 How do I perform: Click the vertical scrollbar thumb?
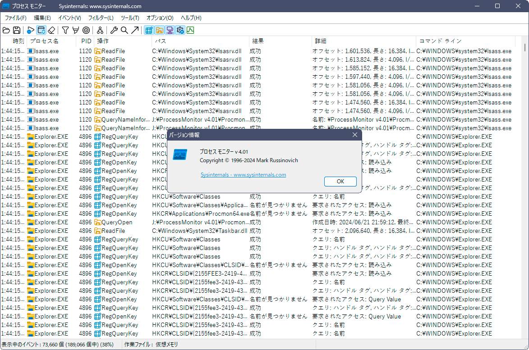525,47
